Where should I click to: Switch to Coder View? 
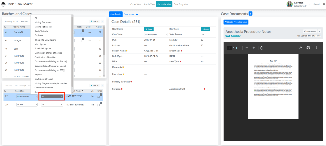point(136,4)
